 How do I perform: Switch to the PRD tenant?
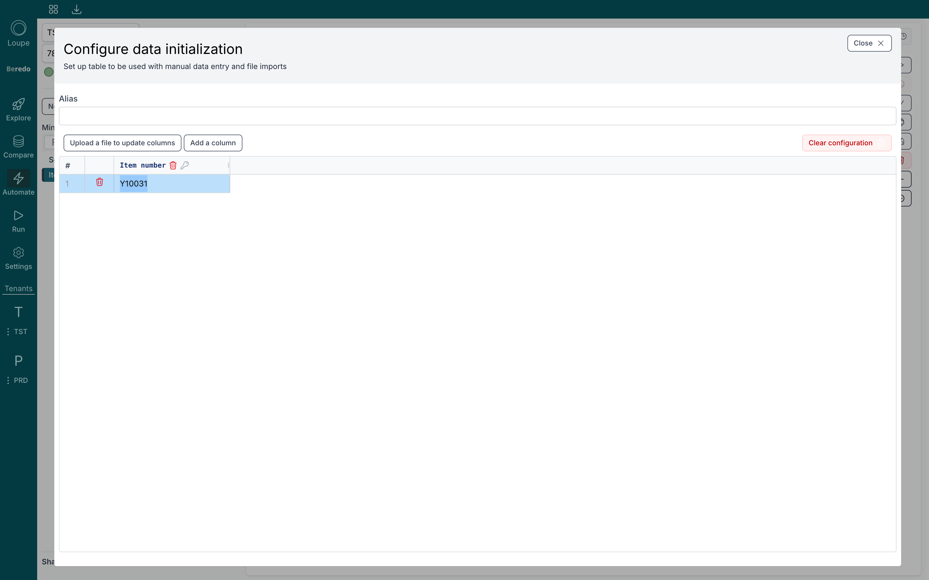18,361
